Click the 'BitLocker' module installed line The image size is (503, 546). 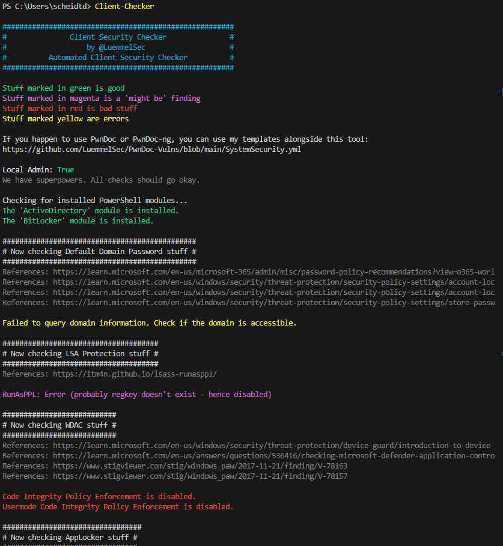point(78,221)
